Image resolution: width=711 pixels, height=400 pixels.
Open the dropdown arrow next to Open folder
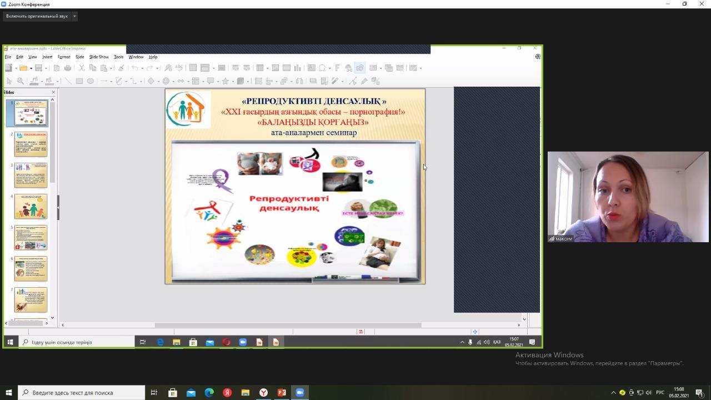tap(30, 68)
